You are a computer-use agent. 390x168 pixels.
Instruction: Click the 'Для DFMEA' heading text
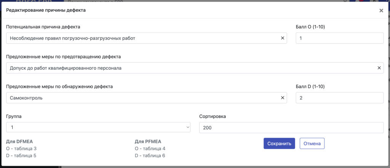pos(19,141)
